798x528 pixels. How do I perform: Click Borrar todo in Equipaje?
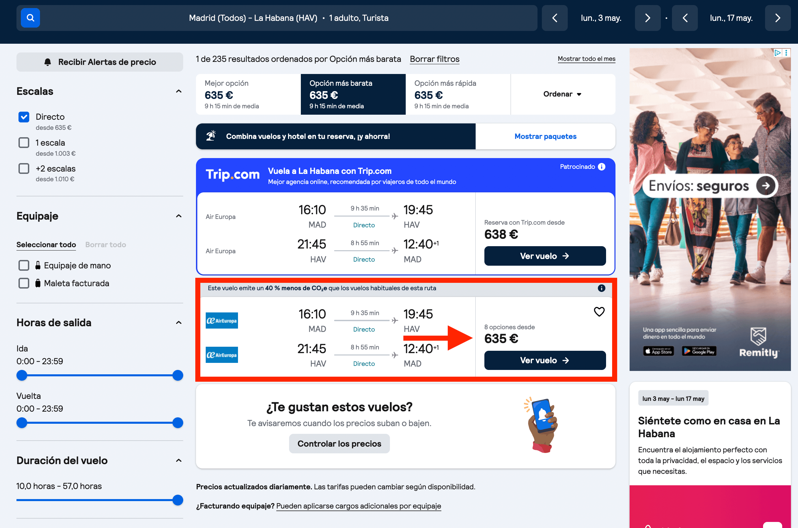[106, 245]
